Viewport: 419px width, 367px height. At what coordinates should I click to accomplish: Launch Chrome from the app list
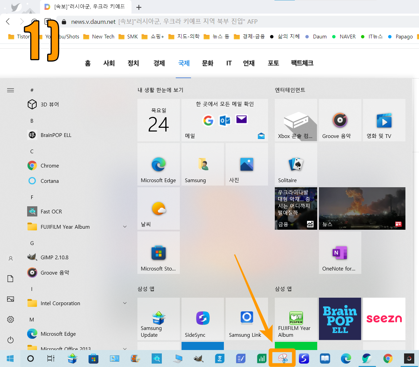tap(43, 165)
